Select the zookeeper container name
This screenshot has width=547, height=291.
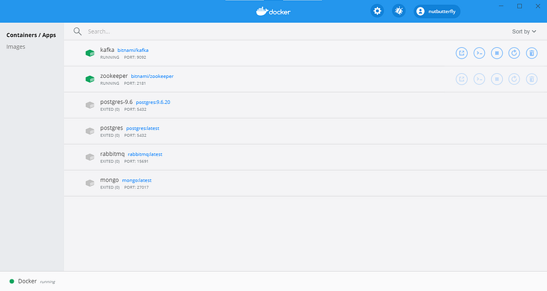tap(114, 76)
